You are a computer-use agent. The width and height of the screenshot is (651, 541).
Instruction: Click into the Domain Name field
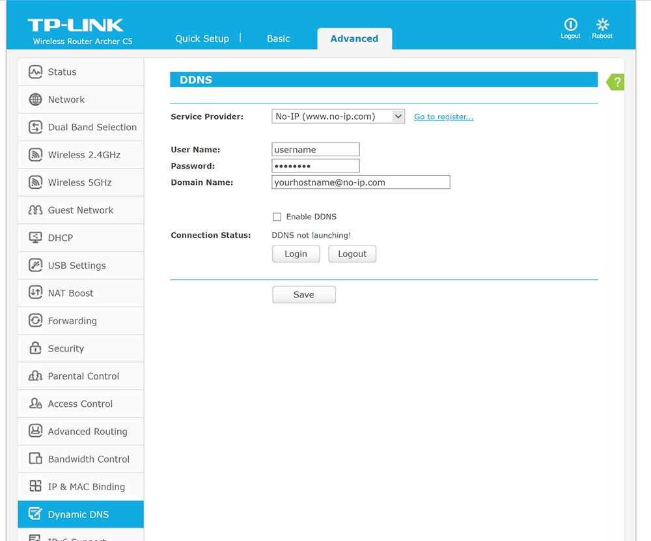(361, 182)
